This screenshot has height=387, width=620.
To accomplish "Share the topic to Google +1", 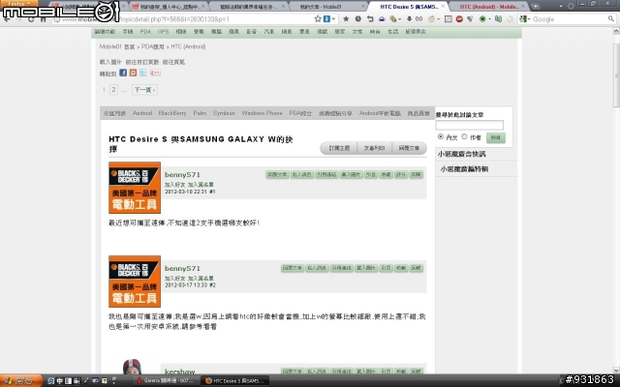I will pyautogui.click(x=155, y=74).
